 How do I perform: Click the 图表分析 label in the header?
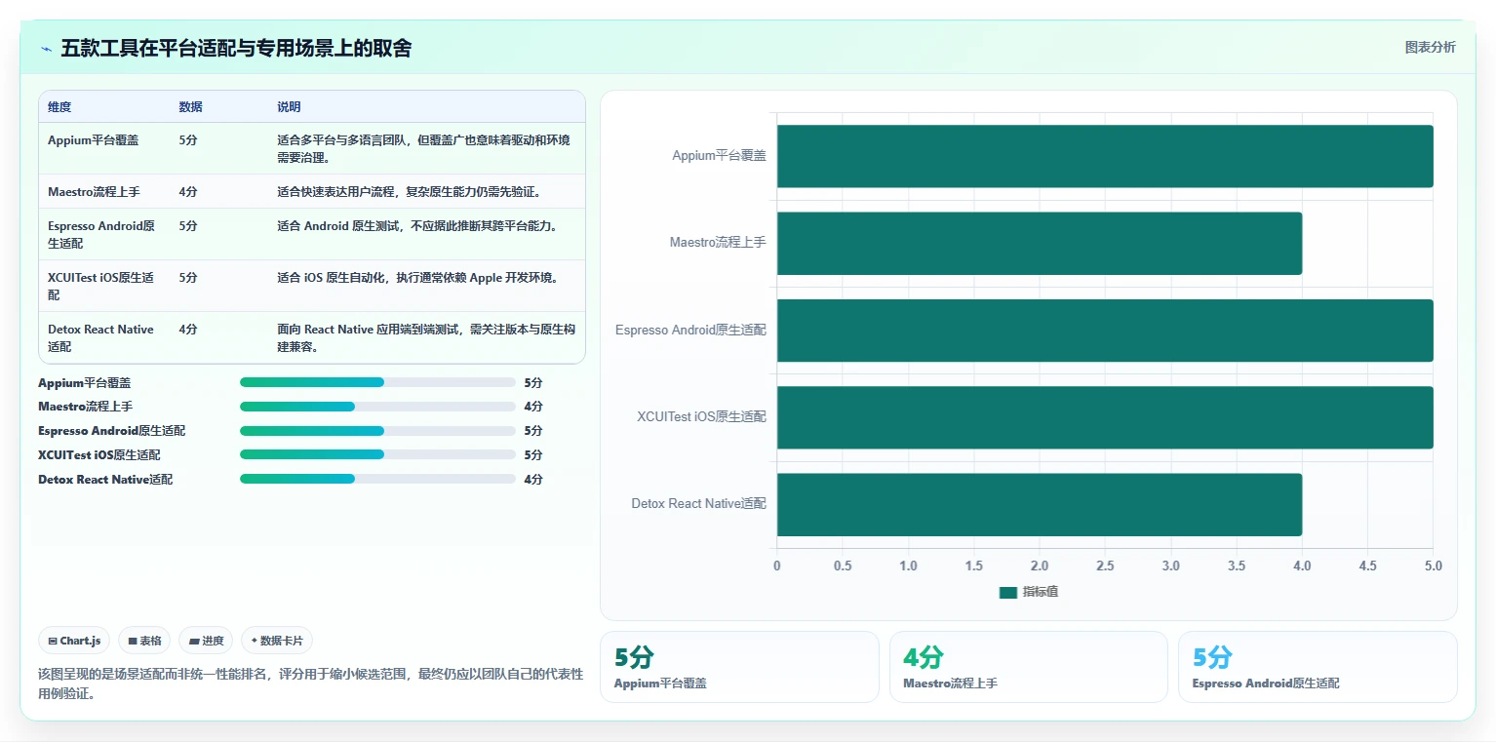click(x=1430, y=48)
